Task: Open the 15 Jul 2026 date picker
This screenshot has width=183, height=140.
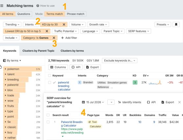Action: coord(93,102)
